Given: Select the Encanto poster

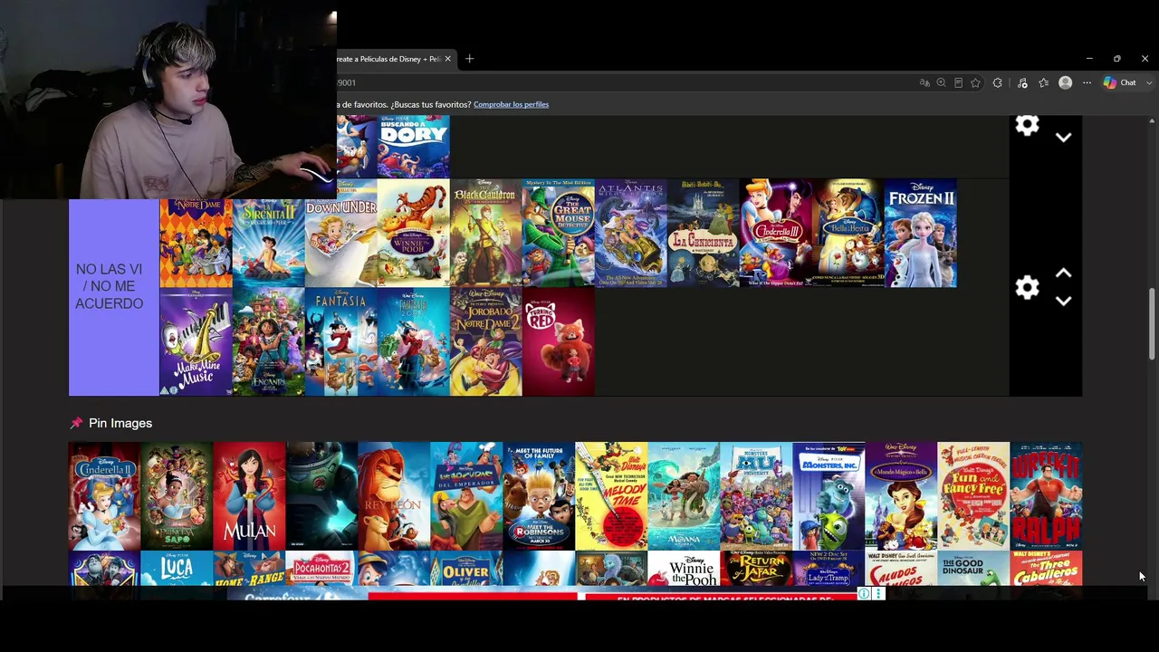Looking at the screenshot, I should click(x=268, y=342).
